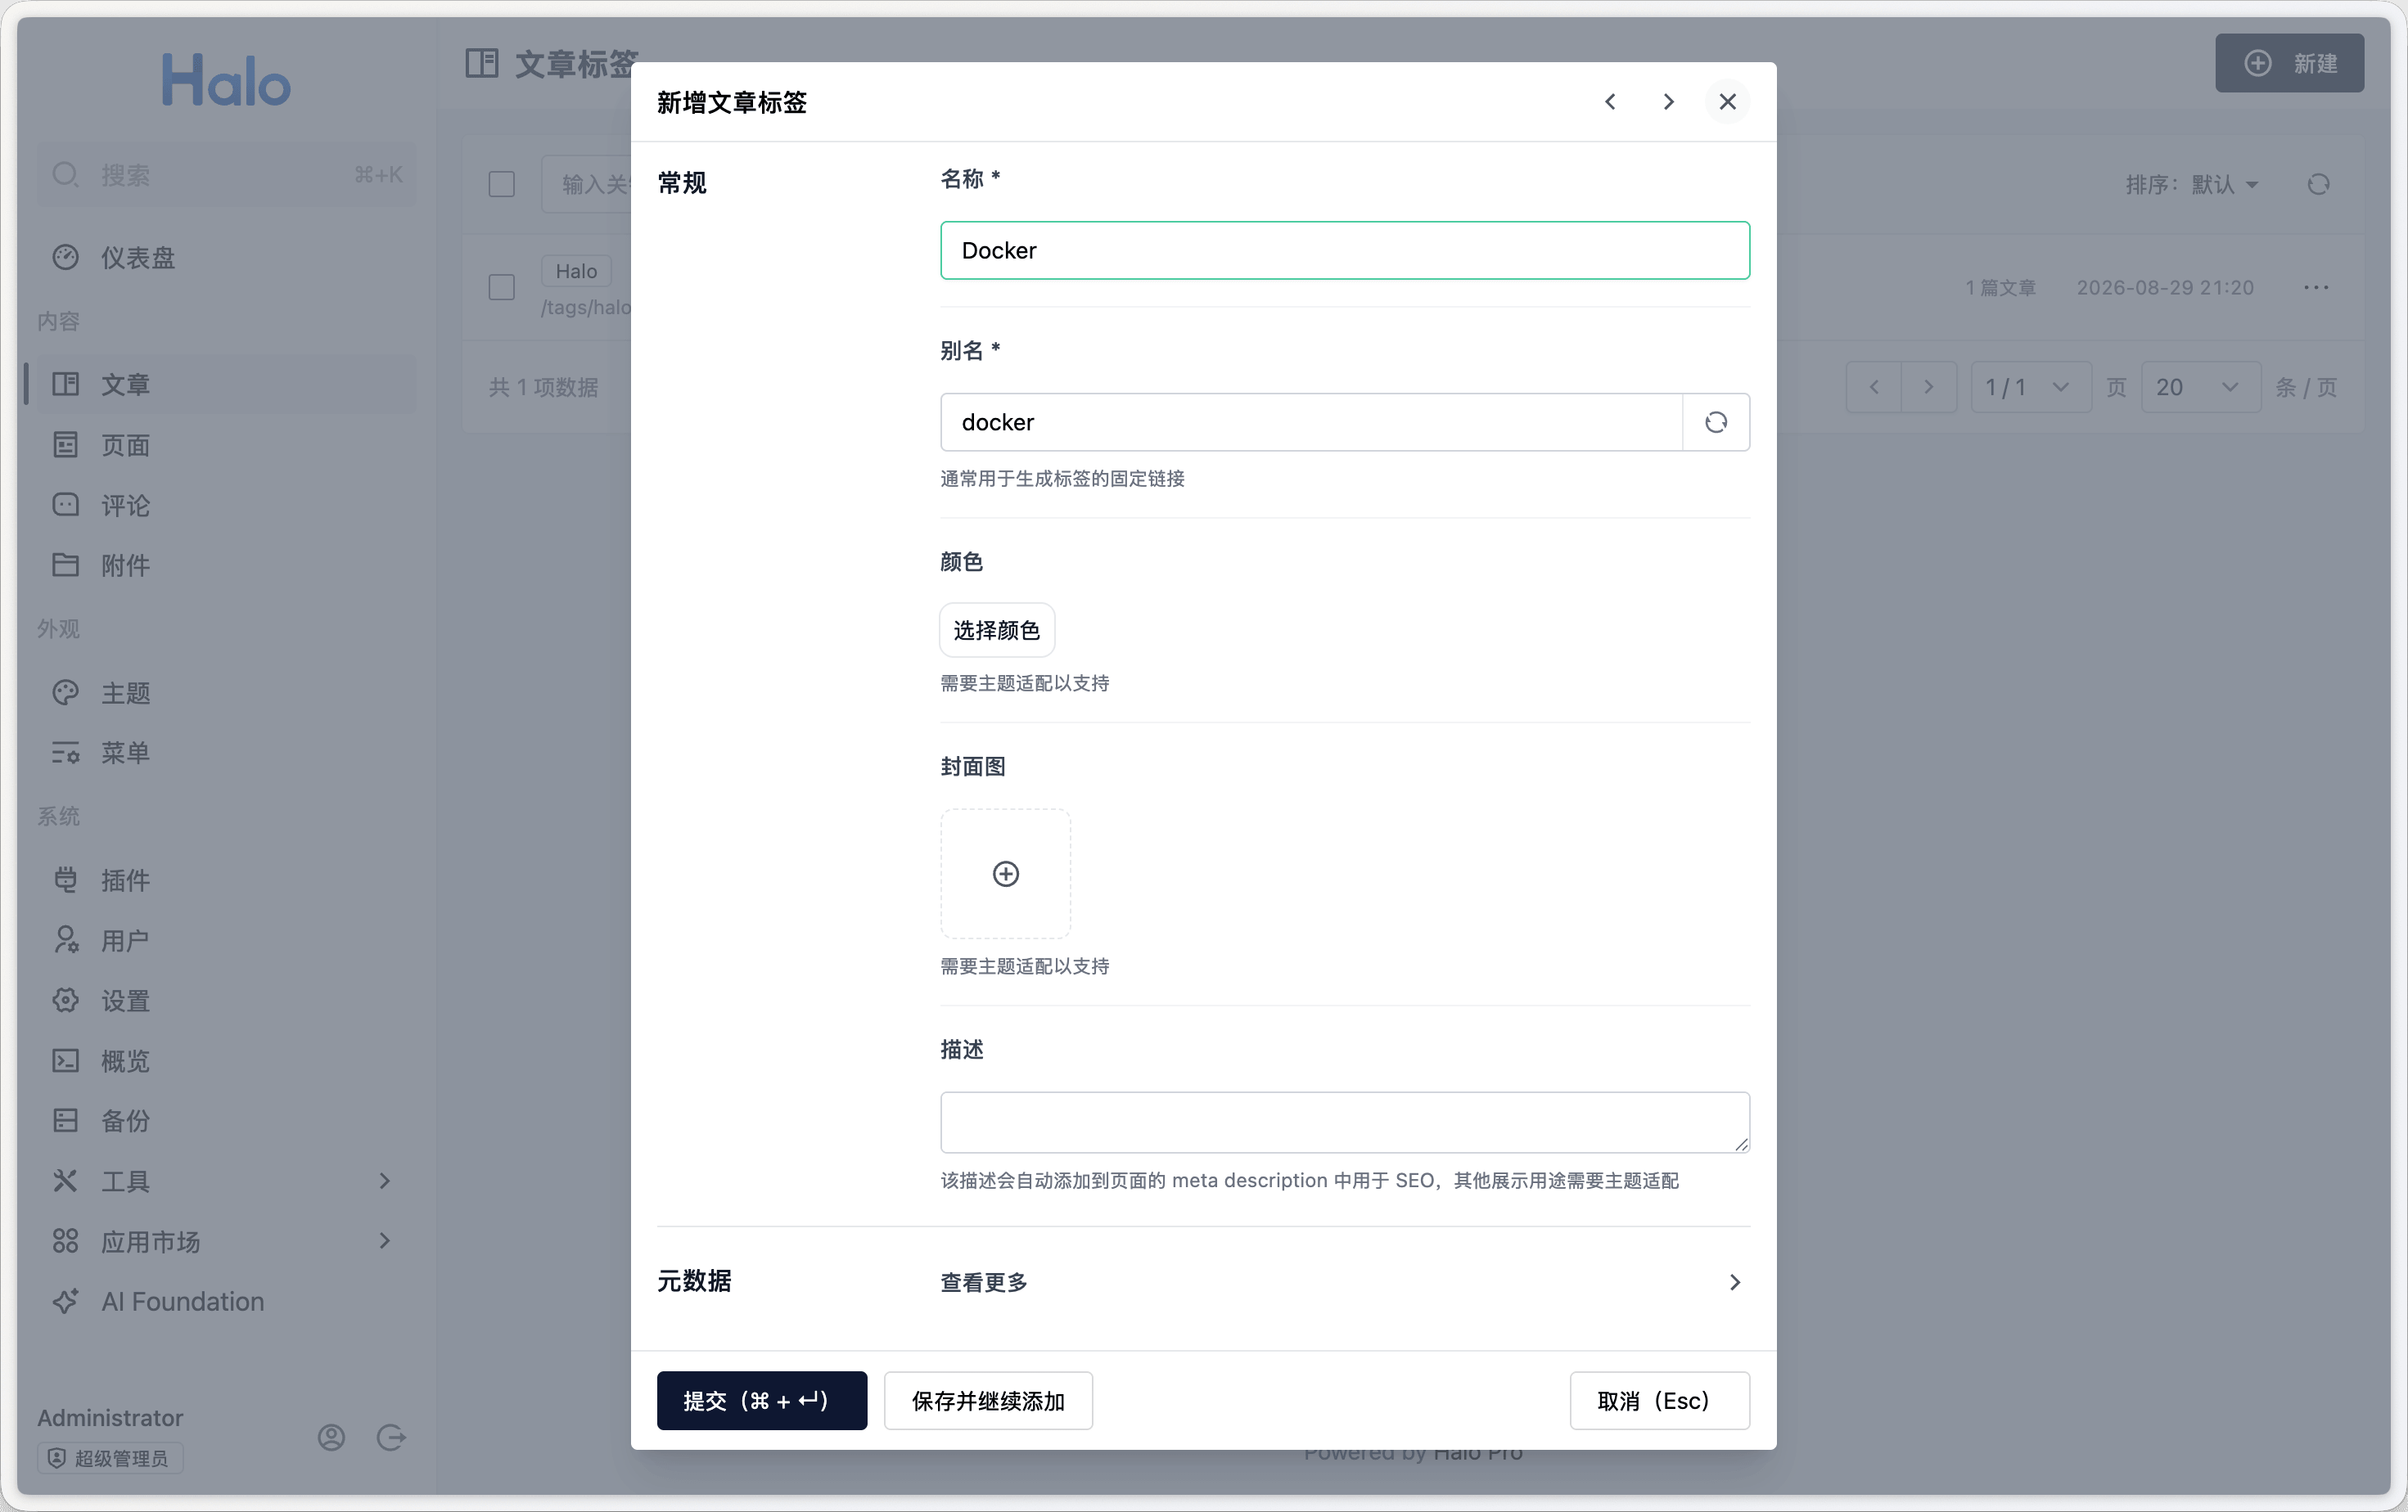Screen dimensions: 2408x1512
Task: Open Themes (主题) section
Action: click(x=226, y=692)
